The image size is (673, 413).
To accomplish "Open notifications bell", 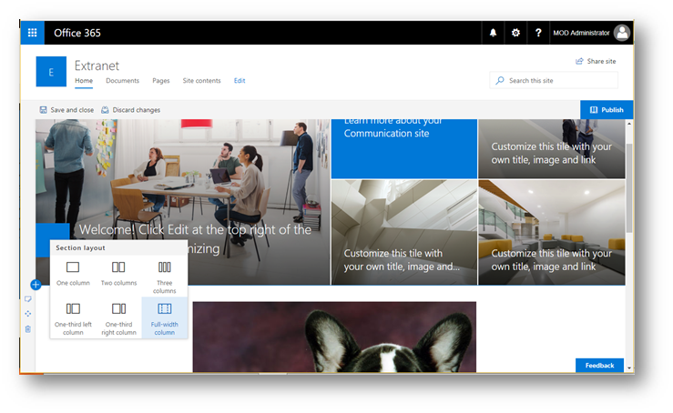I will tap(493, 33).
